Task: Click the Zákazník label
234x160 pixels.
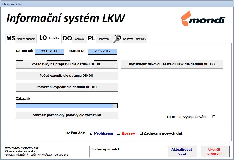Action: pos(23,98)
